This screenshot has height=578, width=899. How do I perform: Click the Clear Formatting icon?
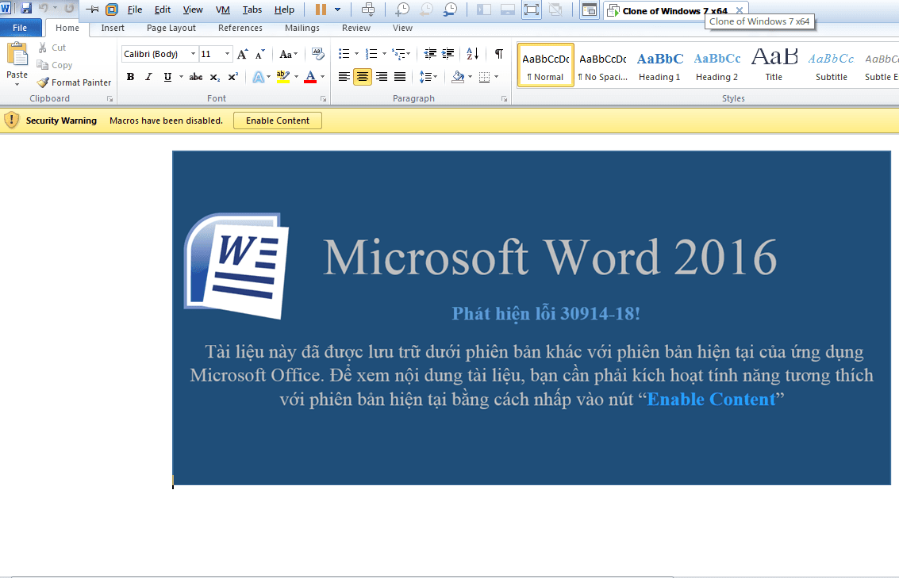tap(317, 54)
